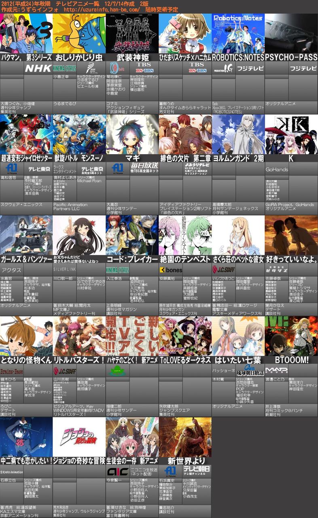Click the GoHands logo under K

[x=277, y=169]
